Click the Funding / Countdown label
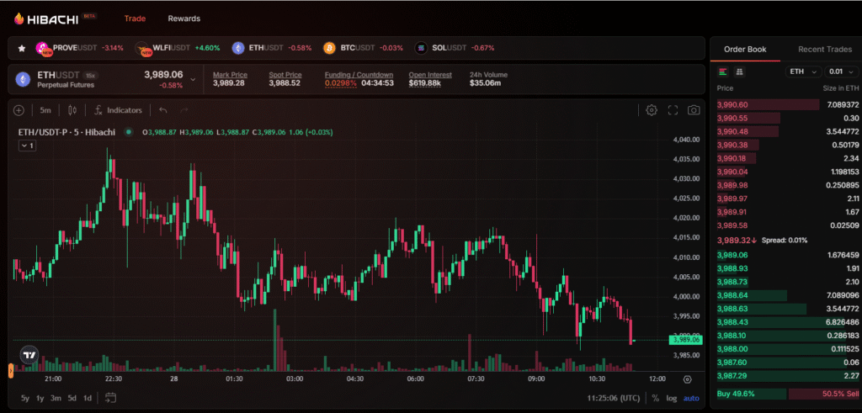 [359, 75]
